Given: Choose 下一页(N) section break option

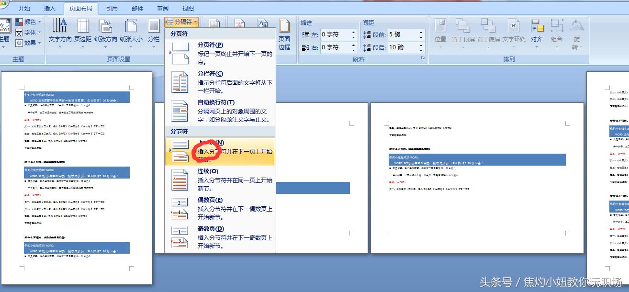Looking at the screenshot, I should tap(220, 151).
